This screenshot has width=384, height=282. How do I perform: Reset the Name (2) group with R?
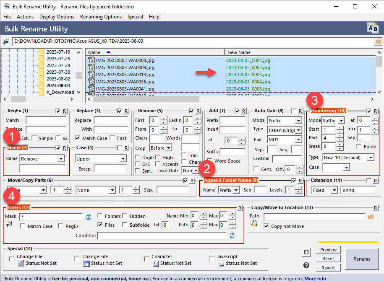pyautogui.click(x=64, y=148)
